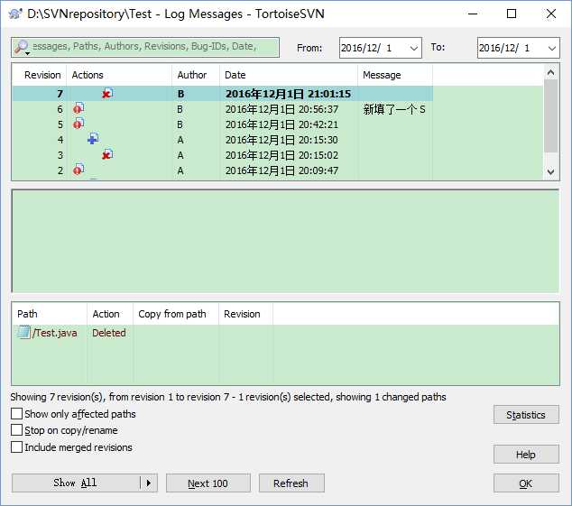Click the added action icon in revision 4 row
The width and height of the screenshot is (572, 506).
coord(93,139)
